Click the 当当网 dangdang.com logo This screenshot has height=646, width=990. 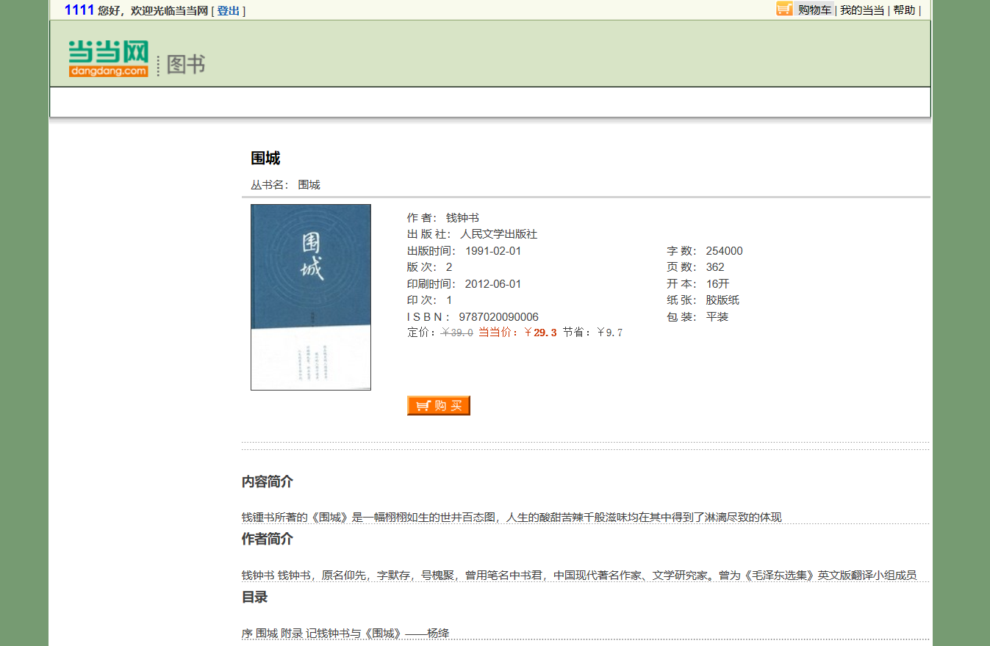point(109,58)
